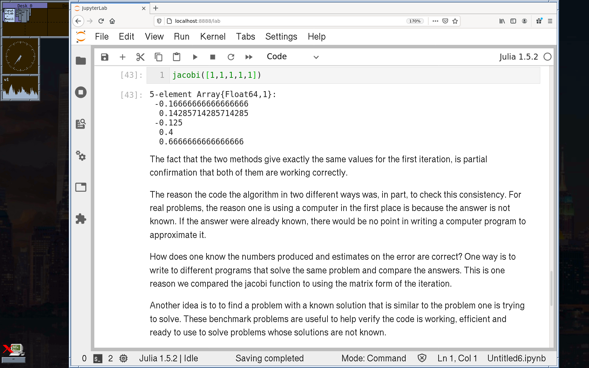This screenshot has width=589, height=368.
Task: Click the 170% zoom level indicator
Action: click(415, 21)
